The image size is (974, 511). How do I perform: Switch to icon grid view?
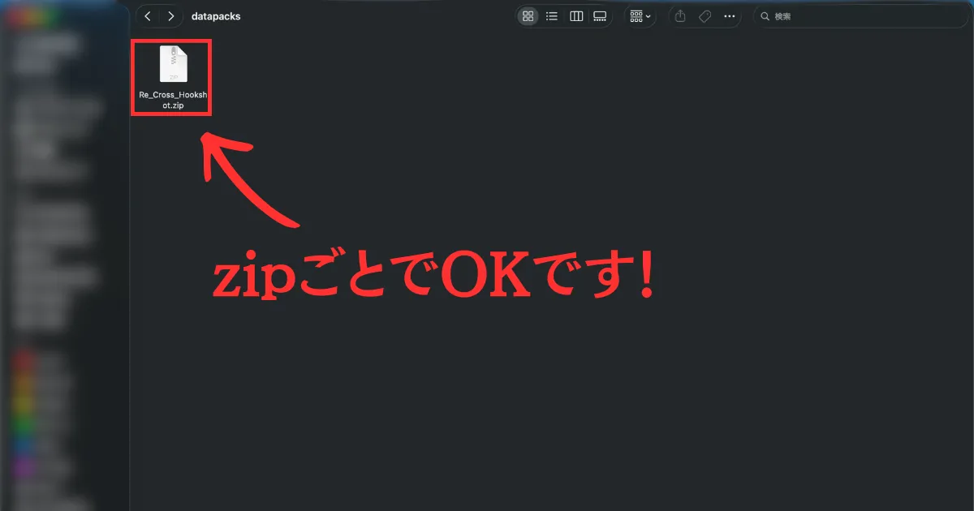pos(528,16)
